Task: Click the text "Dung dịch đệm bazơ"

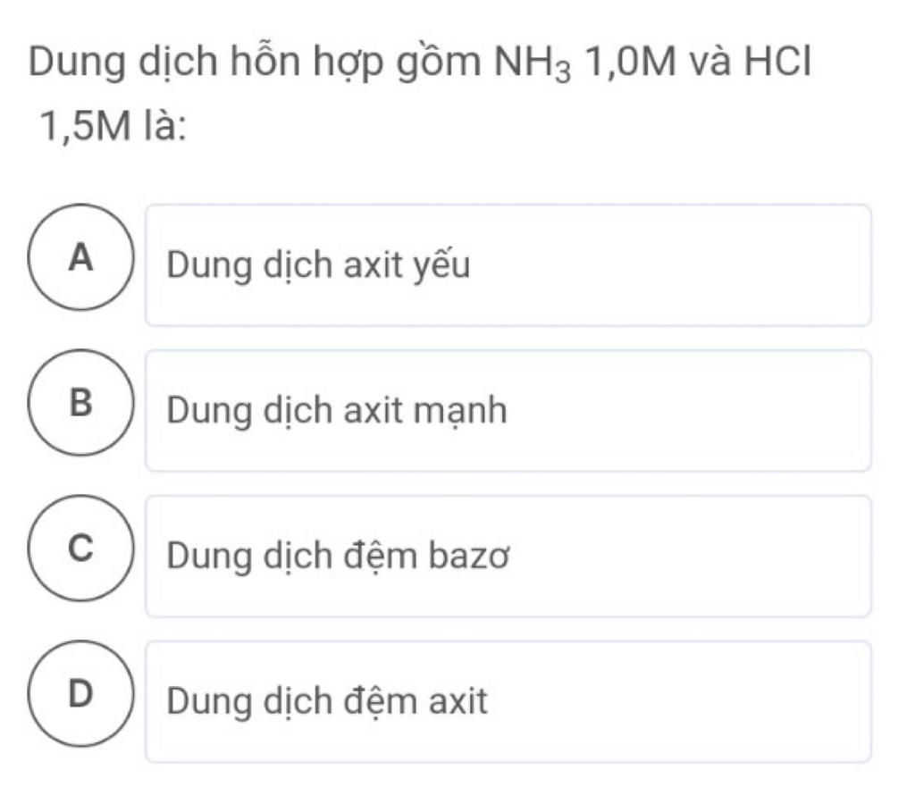Action: (339, 556)
